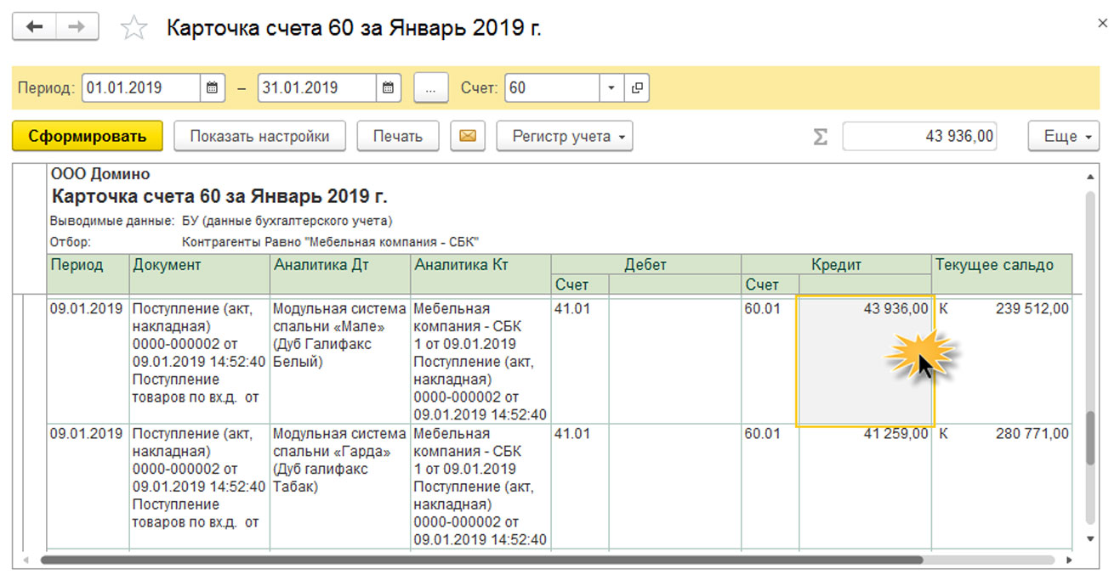The width and height of the screenshot is (1120, 580).
Task: Expand the account field dropdown arrow
Action: (611, 87)
